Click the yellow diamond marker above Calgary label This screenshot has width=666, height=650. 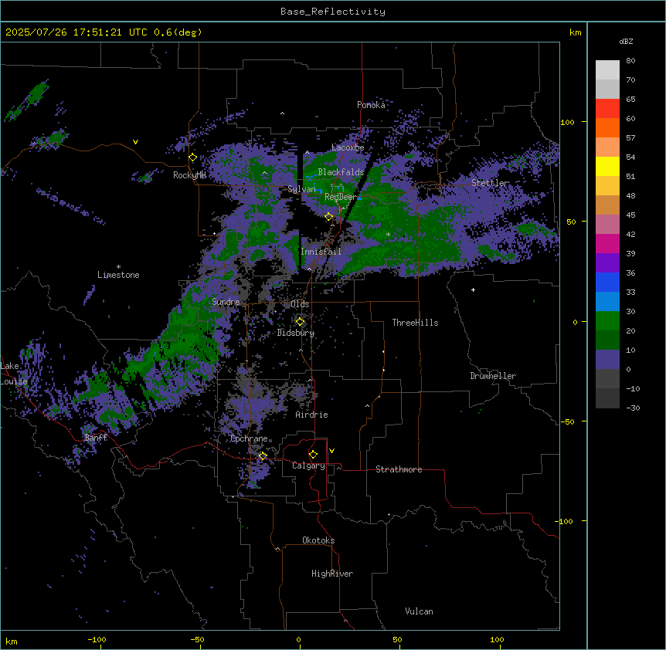click(313, 455)
